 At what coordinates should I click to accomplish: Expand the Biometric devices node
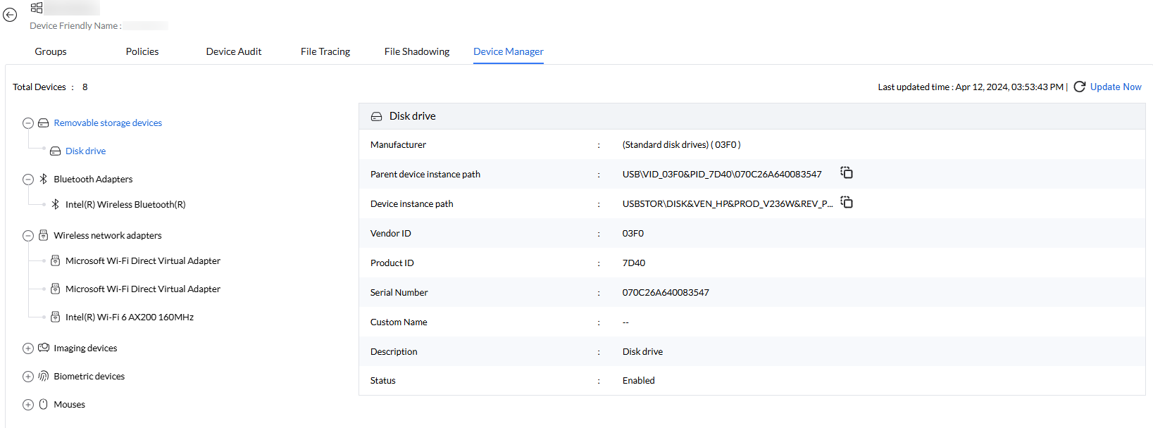pos(28,377)
